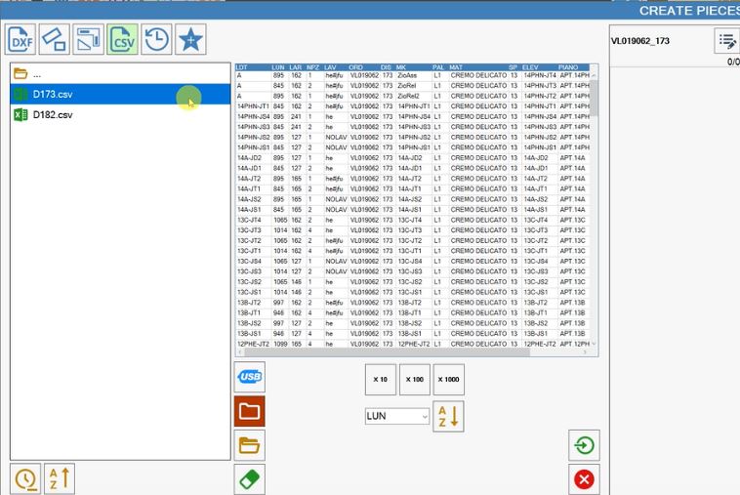Select the row starting with 13C-JS4
740x495 pixels.
coord(413,262)
